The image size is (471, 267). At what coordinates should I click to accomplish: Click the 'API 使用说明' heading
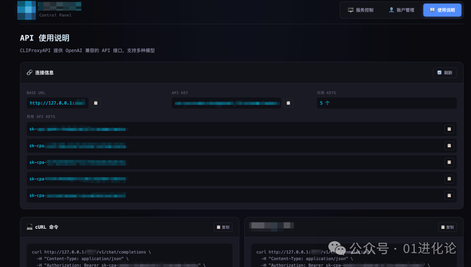(44, 38)
